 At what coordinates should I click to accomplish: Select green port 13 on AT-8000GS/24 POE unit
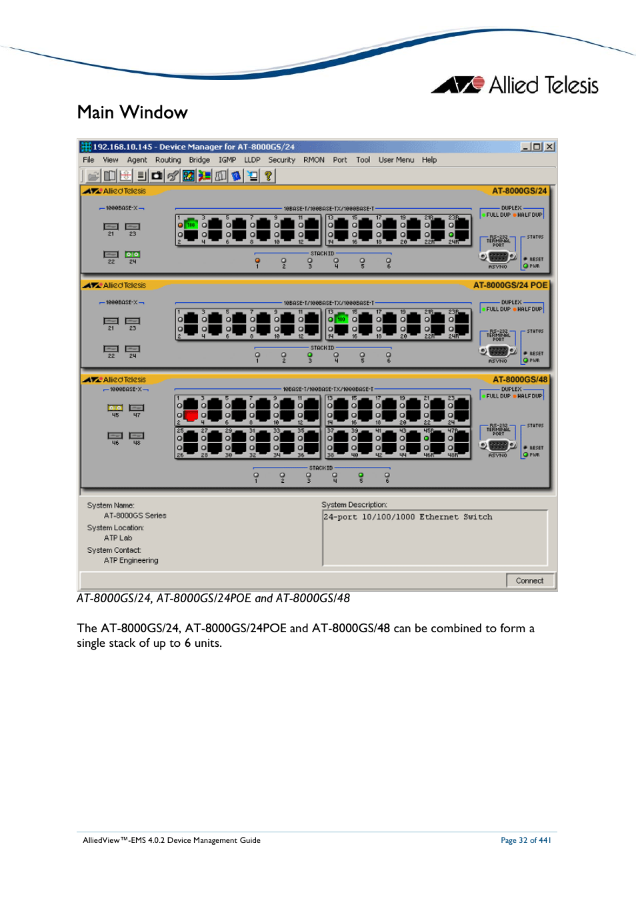pyautogui.click(x=341, y=318)
